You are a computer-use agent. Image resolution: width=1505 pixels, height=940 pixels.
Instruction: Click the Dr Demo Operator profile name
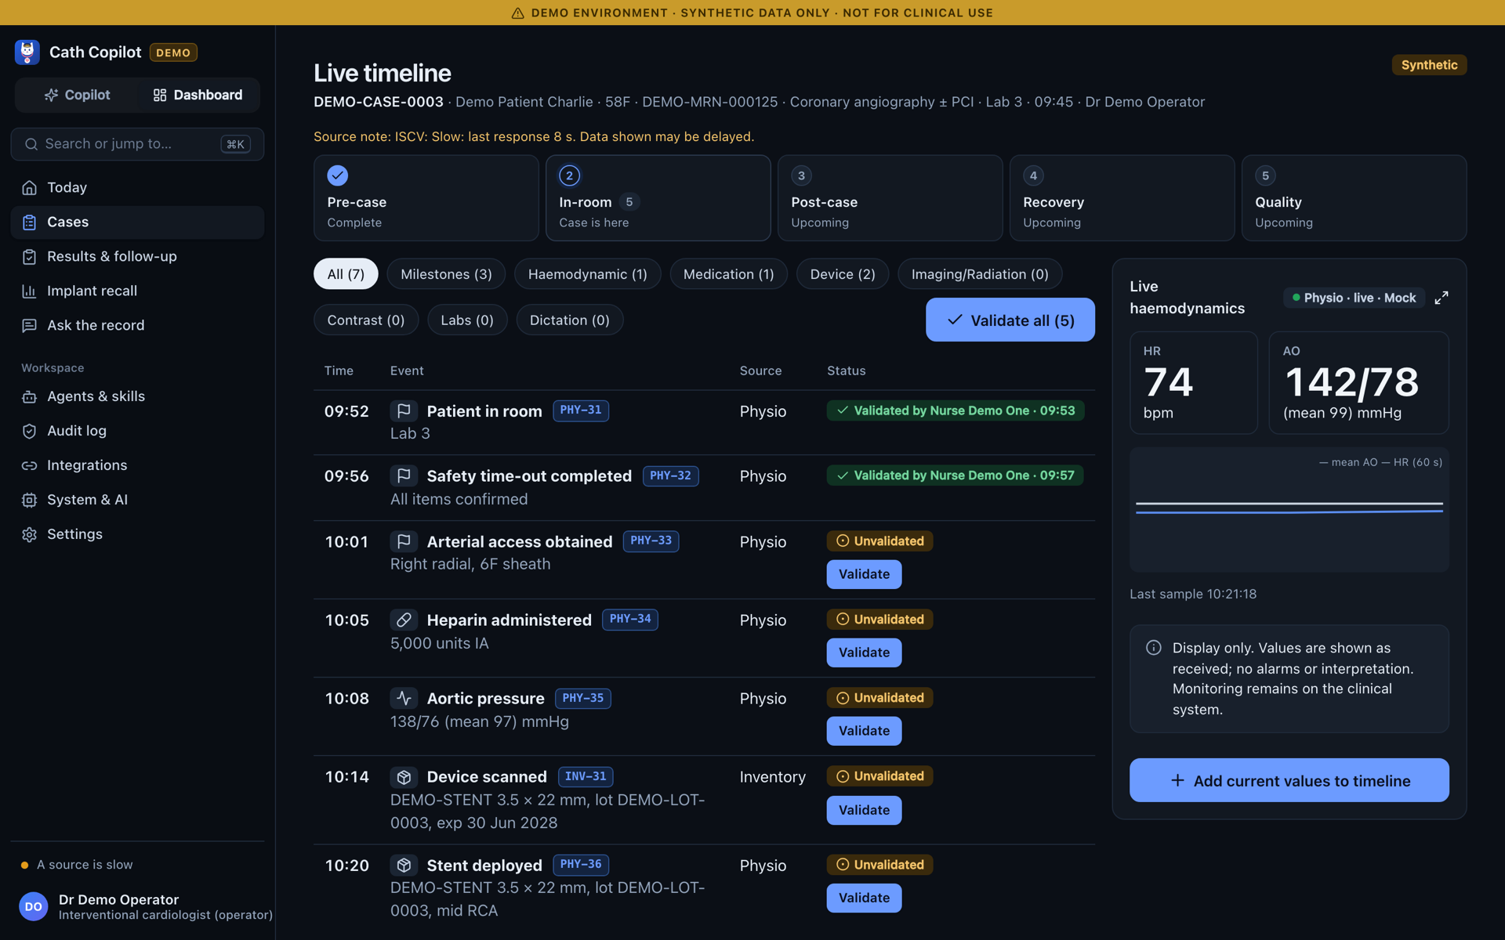tap(118, 899)
